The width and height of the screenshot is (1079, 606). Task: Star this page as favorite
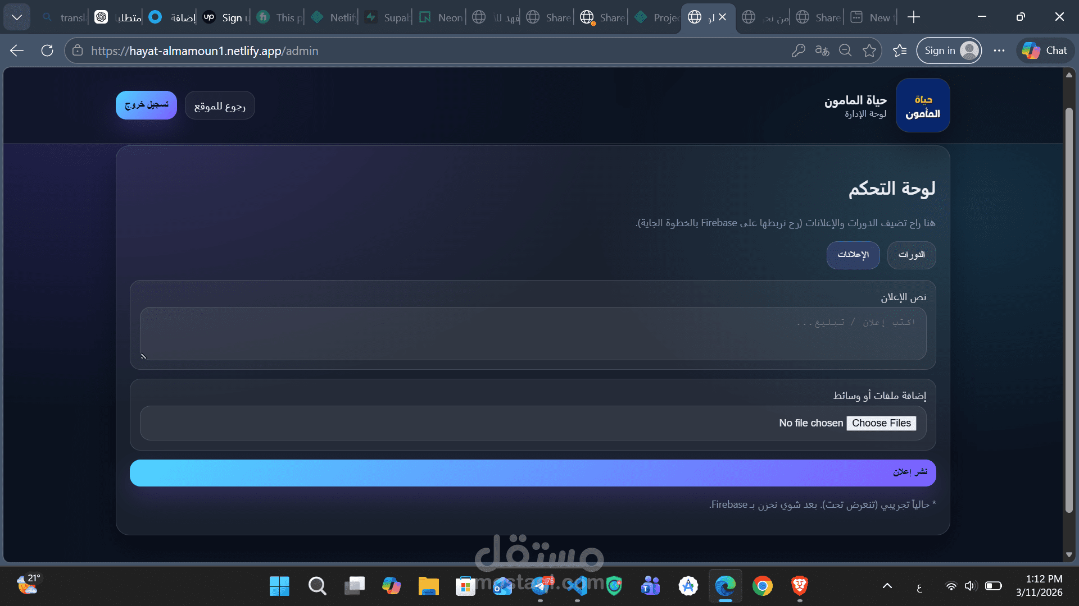[x=869, y=50]
